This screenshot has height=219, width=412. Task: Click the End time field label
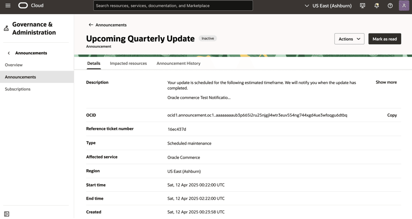pyautogui.click(x=95, y=199)
